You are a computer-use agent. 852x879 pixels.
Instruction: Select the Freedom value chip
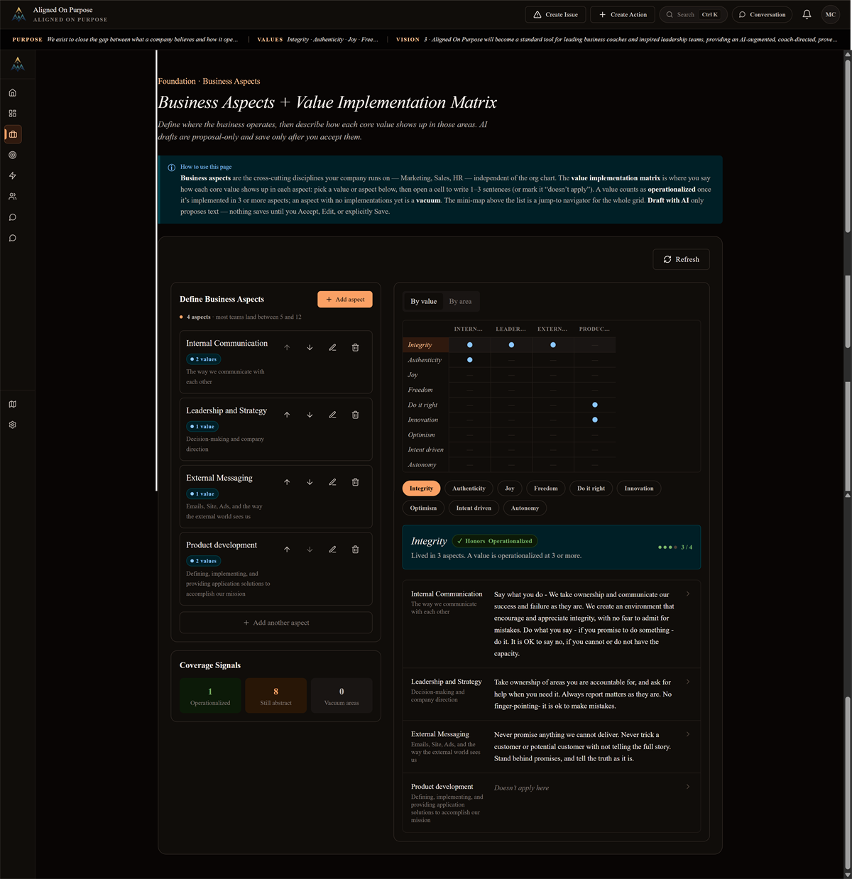[x=546, y=488]
